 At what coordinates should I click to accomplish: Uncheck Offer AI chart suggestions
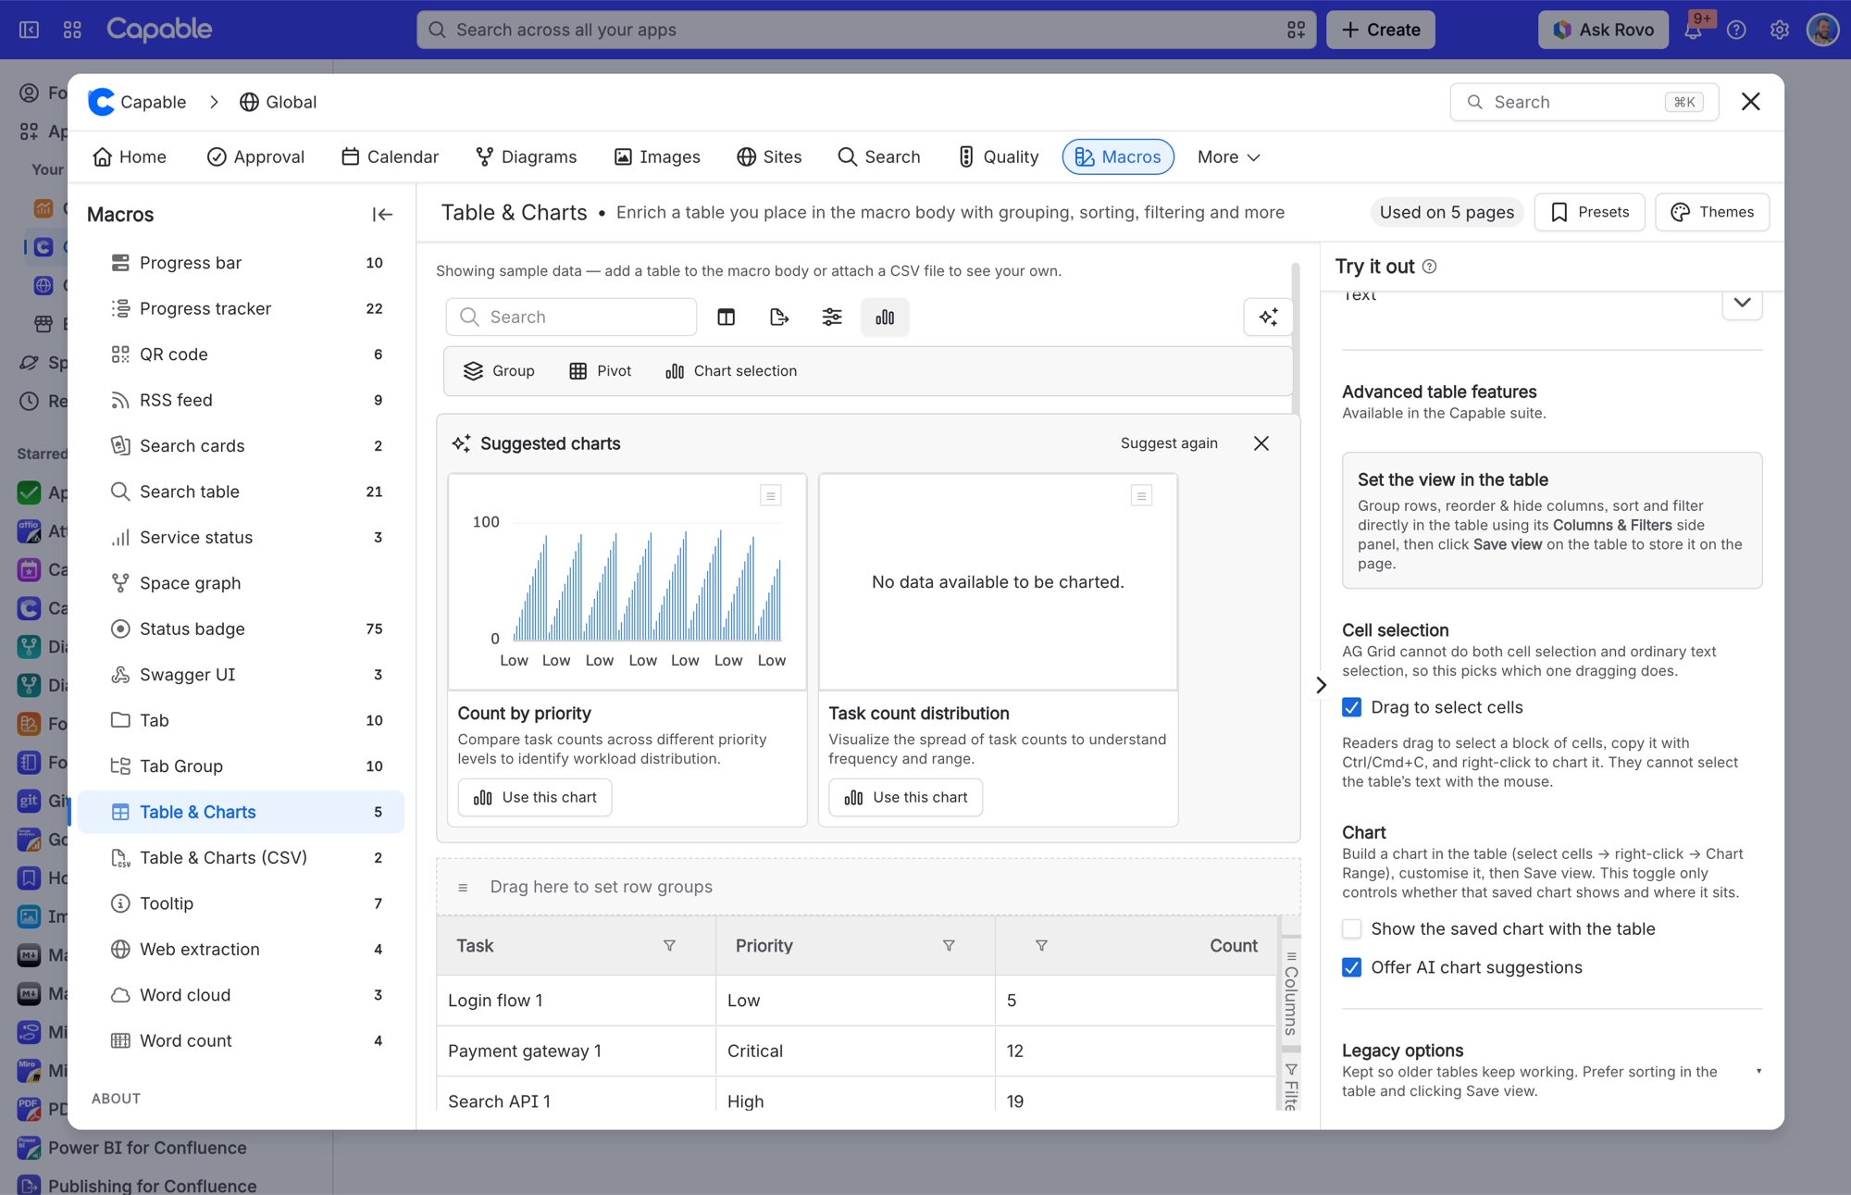point(1352,967)
